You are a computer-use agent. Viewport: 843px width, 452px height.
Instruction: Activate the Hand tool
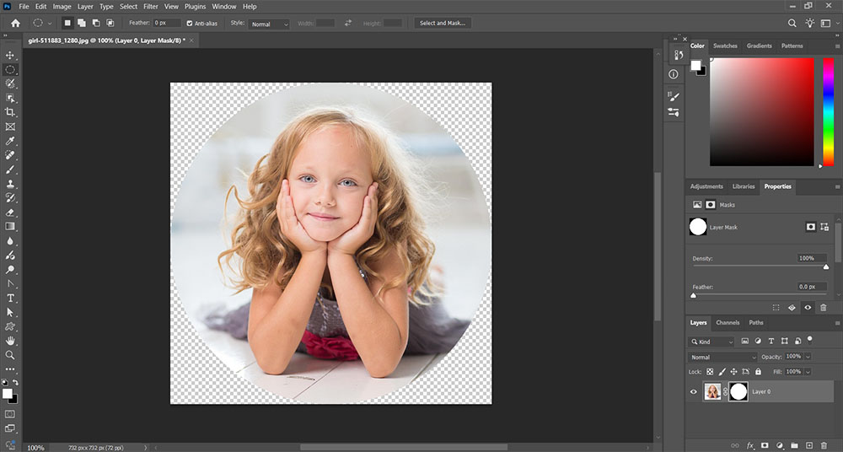(10, 341)
